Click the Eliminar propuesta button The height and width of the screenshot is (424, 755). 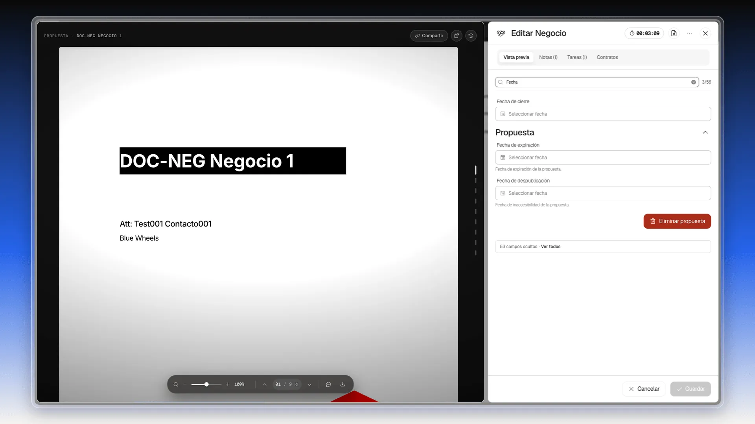[677, 221]
